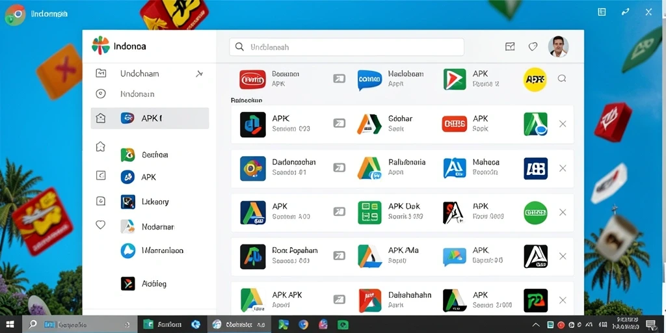The image size is (666, 333).
Task: Open the share arrow next to Ront Popaham
Action: 339,255
